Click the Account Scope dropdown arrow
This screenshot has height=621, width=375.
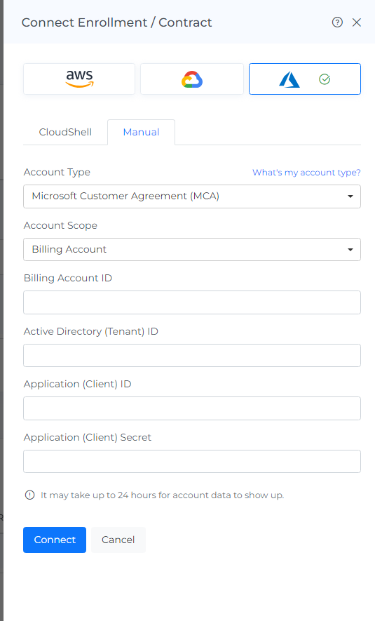[350, 250]
